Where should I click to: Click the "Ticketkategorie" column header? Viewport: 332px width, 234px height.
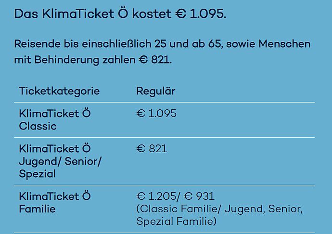click(x=59, y=91)
